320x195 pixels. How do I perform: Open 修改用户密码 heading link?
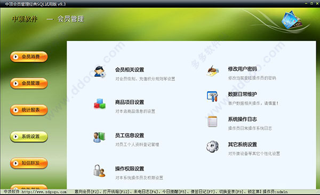(243, 69)
